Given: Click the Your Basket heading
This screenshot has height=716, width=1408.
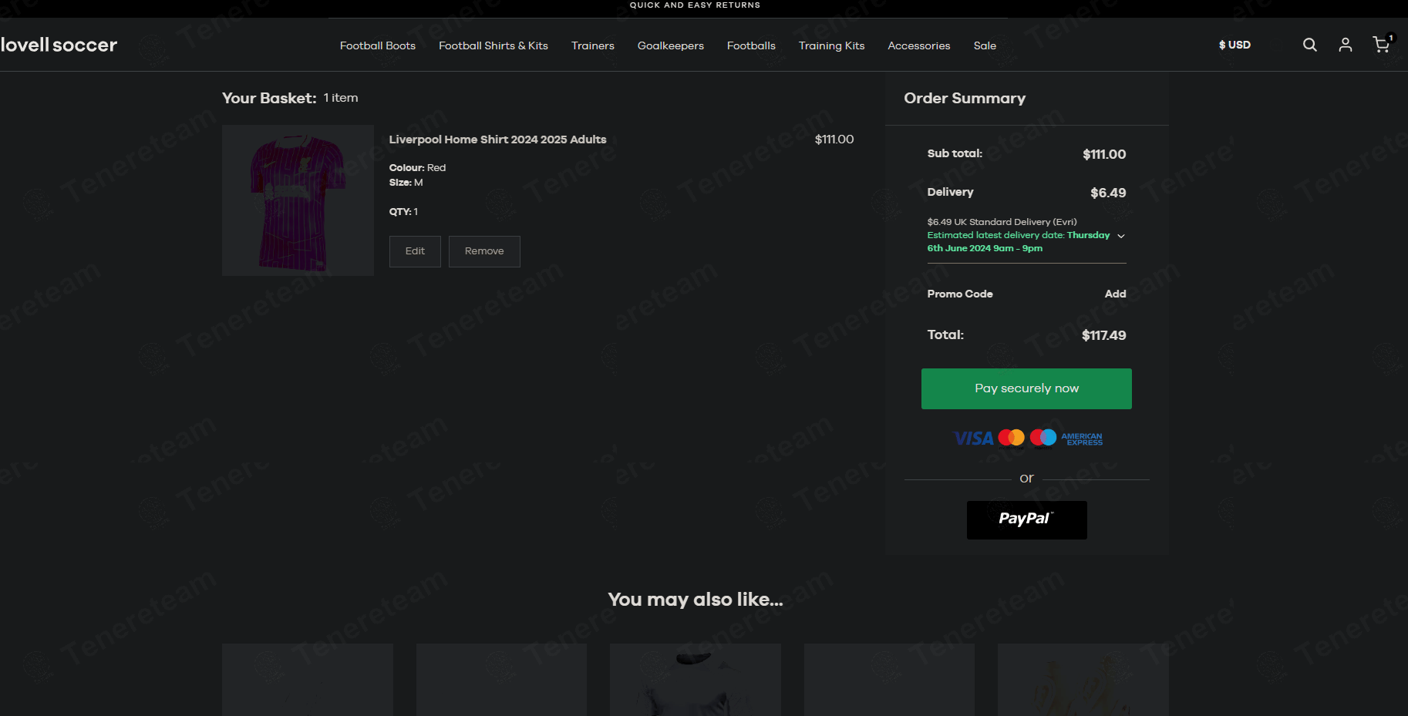Looking at the screenshot, I should pos(269,98).
